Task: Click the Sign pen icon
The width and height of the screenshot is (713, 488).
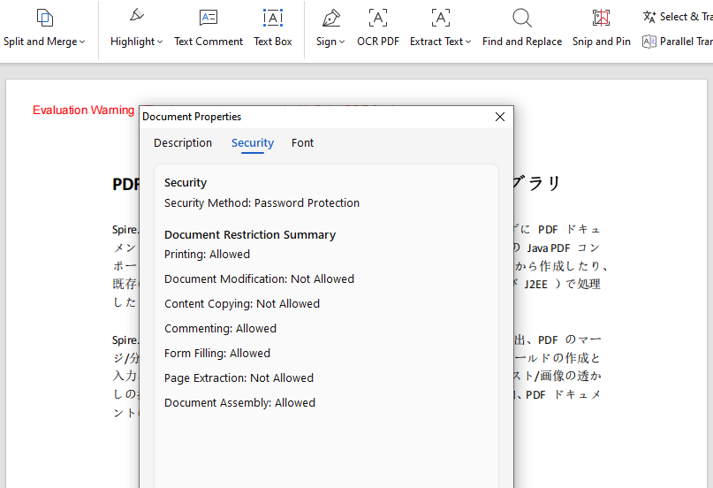Action: [330, 18]
